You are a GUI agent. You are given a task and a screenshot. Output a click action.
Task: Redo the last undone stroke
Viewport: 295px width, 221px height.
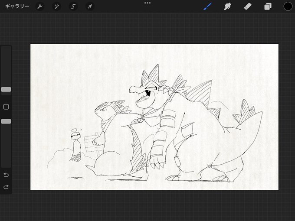pyautogui.click(x=6, y=187)
